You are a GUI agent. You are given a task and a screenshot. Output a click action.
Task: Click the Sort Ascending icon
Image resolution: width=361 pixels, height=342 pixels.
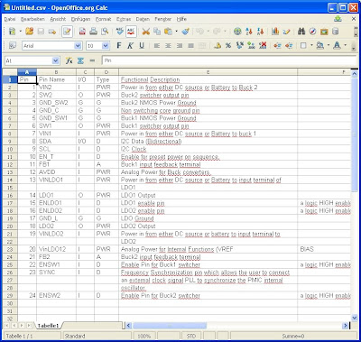[x=249, y=32]
